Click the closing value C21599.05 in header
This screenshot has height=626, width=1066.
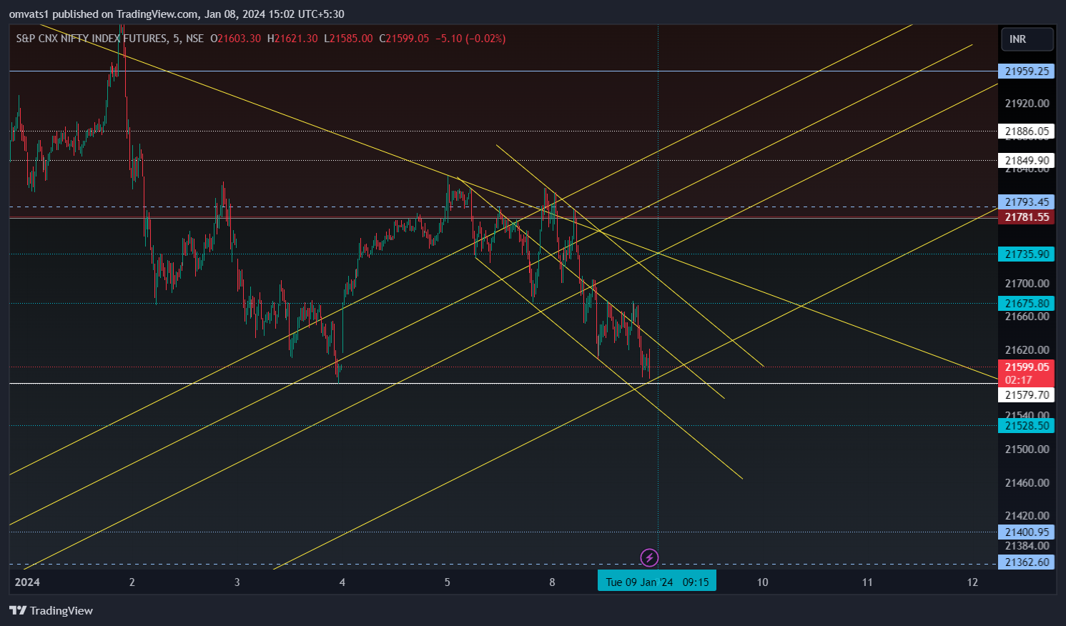coord(404,39)
